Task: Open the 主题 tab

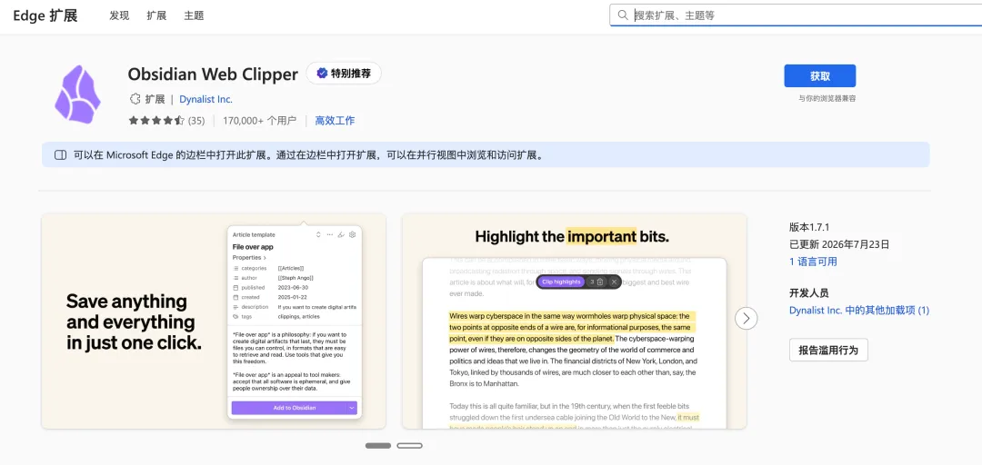Action: pyautogui.click(x=195, y=15)
